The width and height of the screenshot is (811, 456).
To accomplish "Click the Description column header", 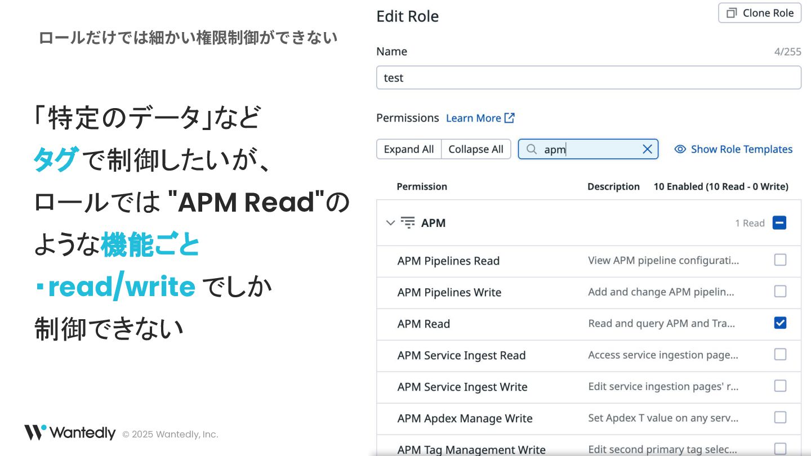I will [x=613, y=186].
